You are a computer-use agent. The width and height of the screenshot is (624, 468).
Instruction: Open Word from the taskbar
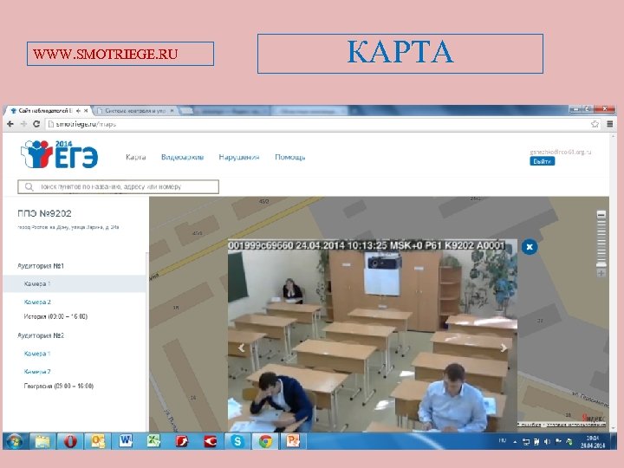point(126,441)
